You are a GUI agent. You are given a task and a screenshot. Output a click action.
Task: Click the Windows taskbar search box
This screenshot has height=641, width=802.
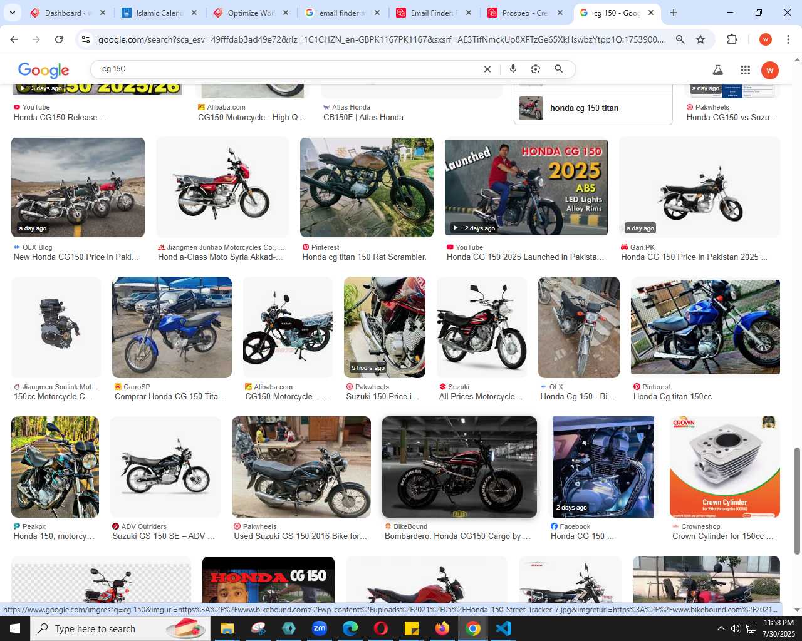pos(119,628)
